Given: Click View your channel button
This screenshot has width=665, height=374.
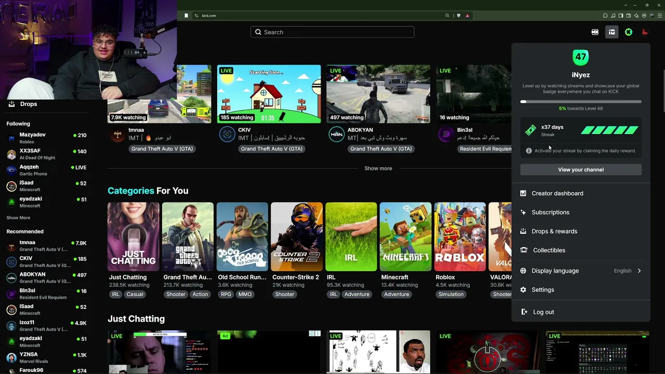Looking at the screenshot, I should (581, 170).
